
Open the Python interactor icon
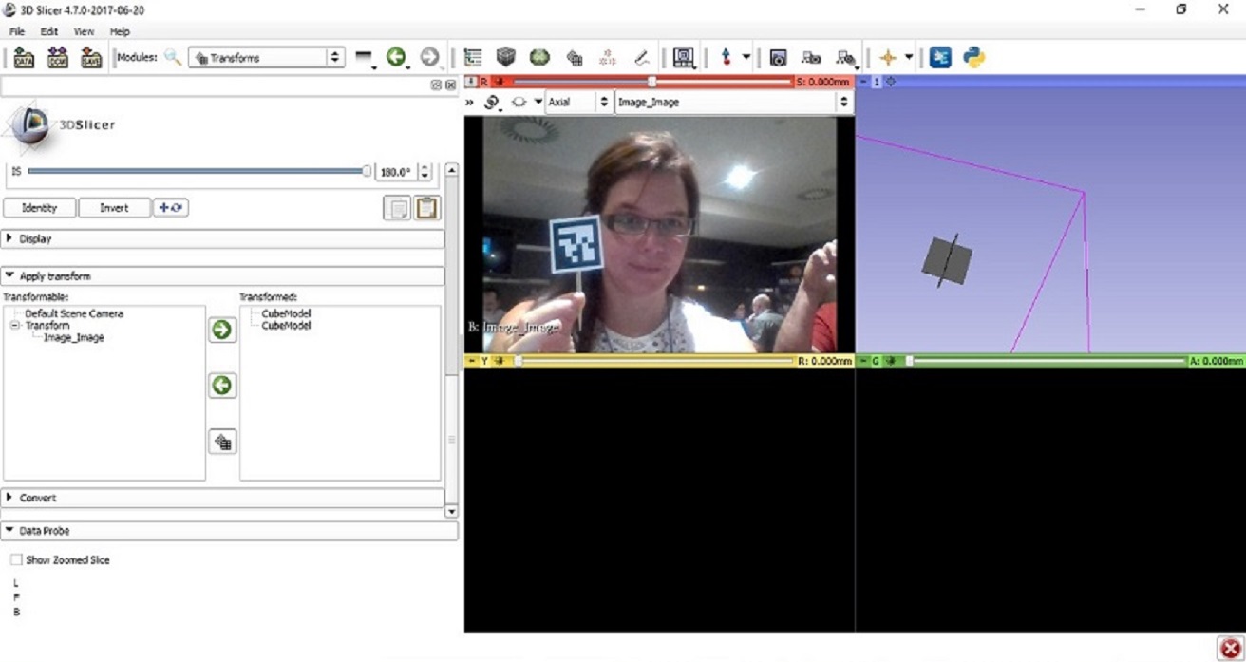pos(973,58)
